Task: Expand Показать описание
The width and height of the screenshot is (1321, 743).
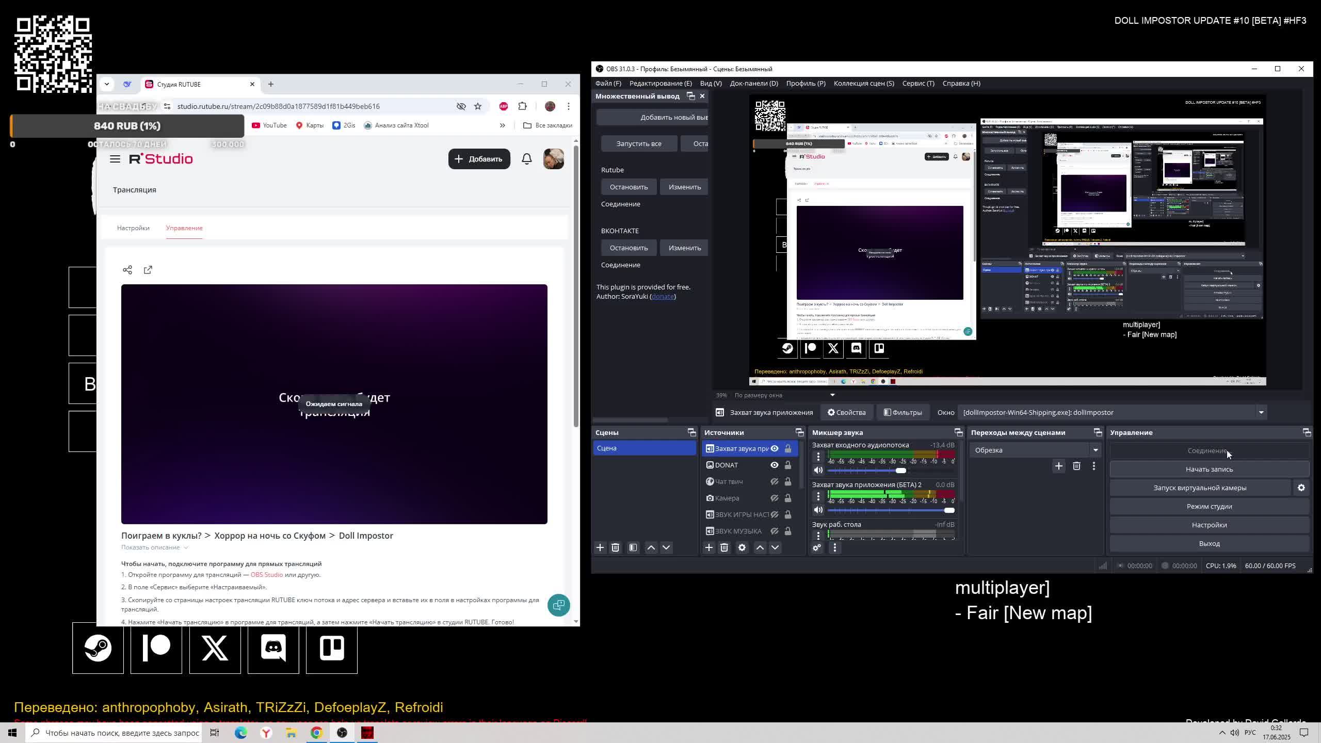Action: click(155, 547)
